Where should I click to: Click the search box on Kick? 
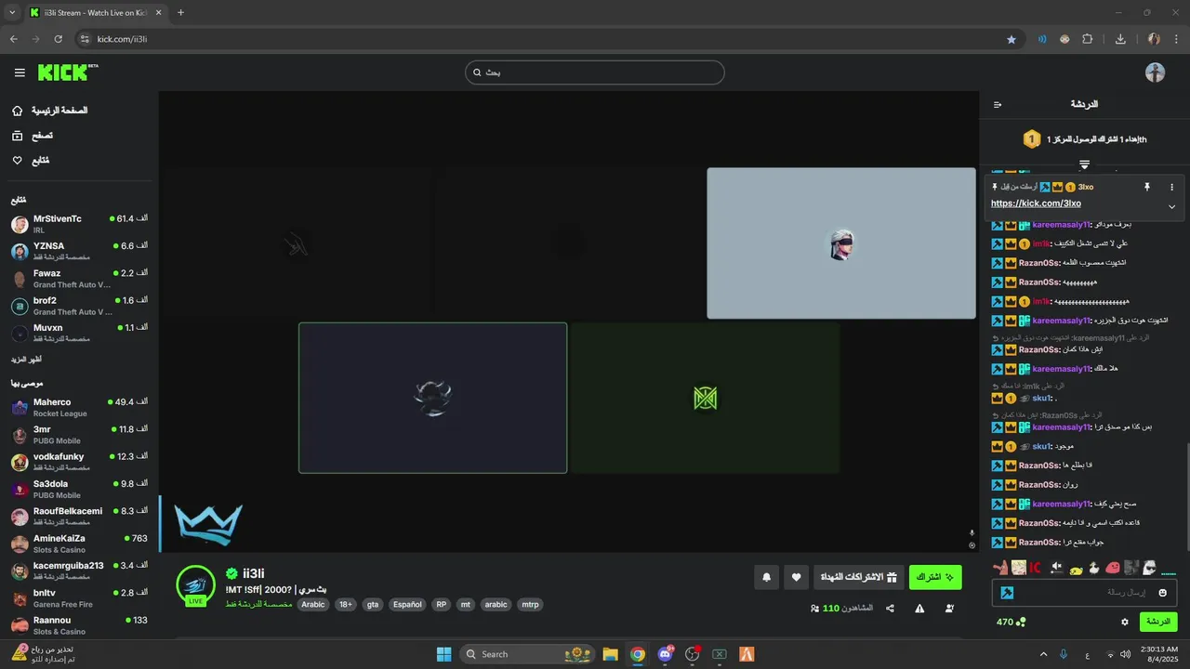coord(595,72)
